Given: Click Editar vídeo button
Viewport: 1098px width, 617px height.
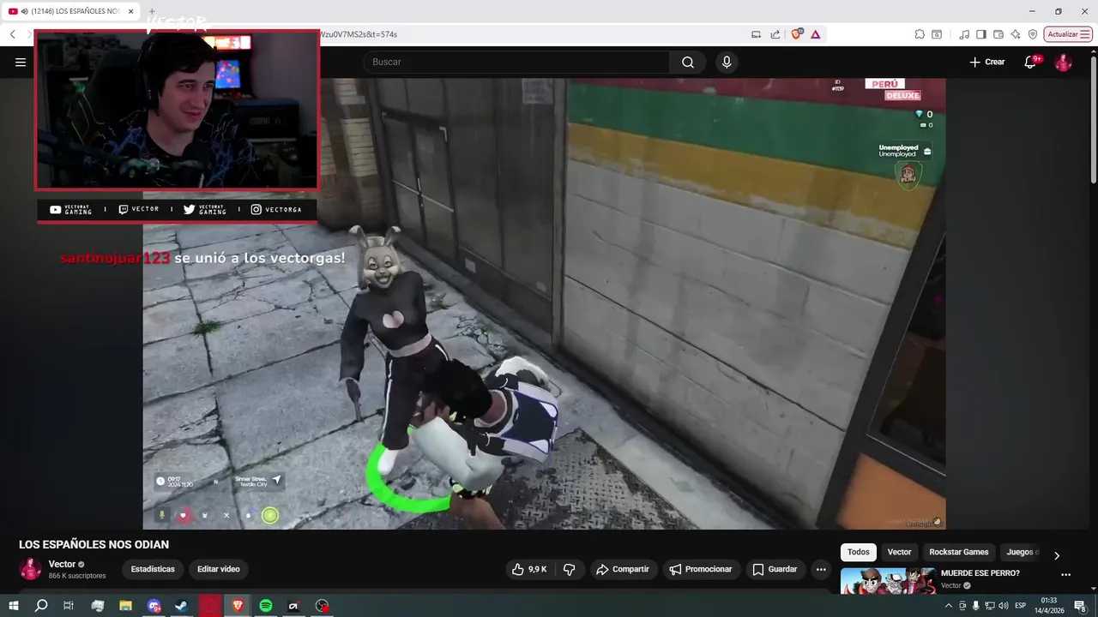Looking at the screenshot, I should click(219, 569).
